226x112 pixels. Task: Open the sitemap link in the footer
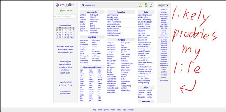pyautogui.click(x=131, y=110)
